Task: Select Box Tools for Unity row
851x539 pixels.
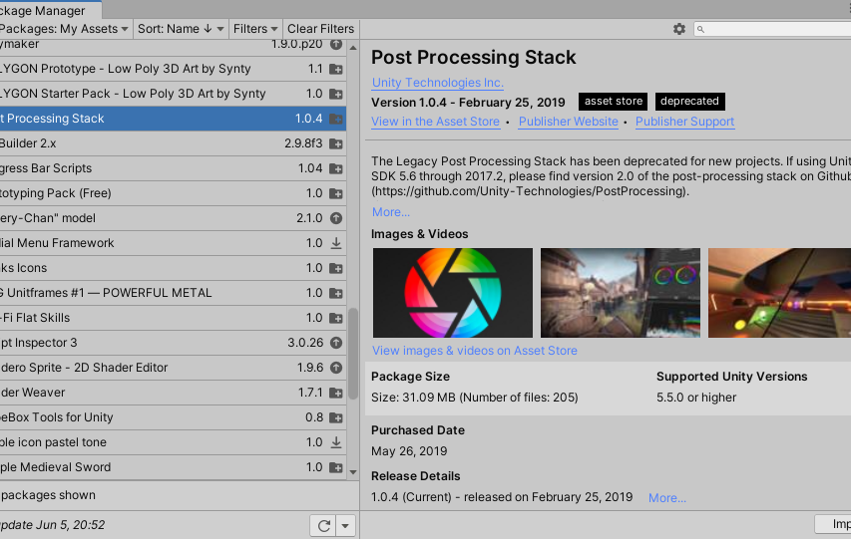Action: [x=173, y=417]
